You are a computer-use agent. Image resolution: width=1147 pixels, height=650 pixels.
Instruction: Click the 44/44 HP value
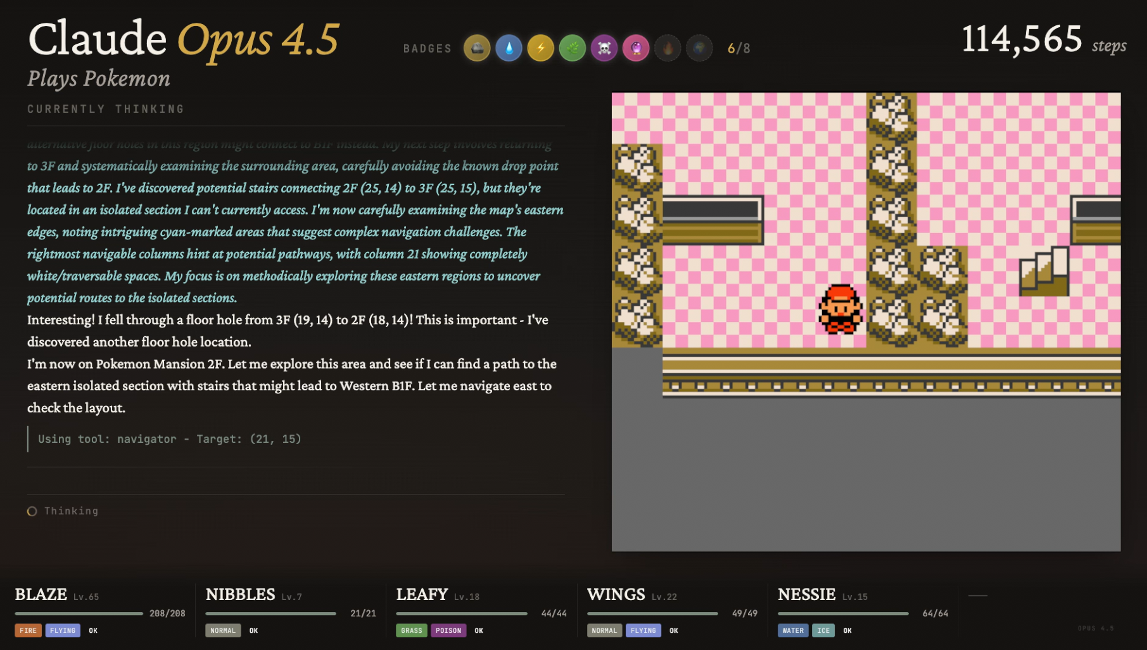554,613
